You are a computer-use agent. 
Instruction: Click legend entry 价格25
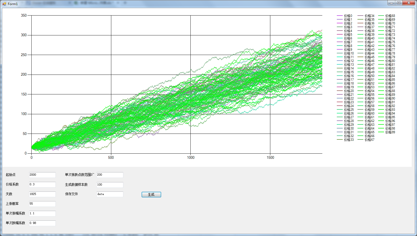(345, 110)
